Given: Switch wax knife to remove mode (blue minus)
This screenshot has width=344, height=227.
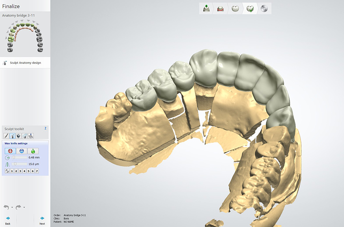Looking at the screenshot, I should (21, 151).
